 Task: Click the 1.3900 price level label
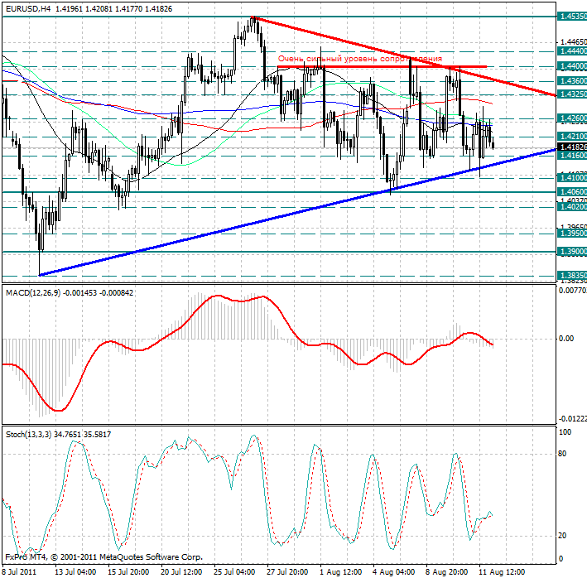(x=572, y=252)
